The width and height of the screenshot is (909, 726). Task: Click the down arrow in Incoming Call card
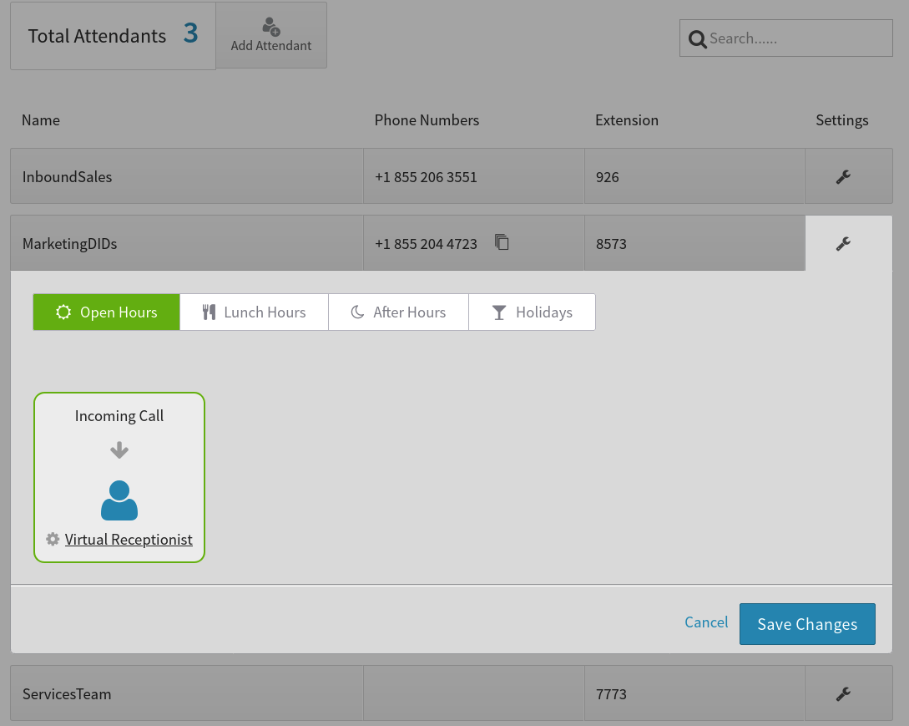coord(119,449)
